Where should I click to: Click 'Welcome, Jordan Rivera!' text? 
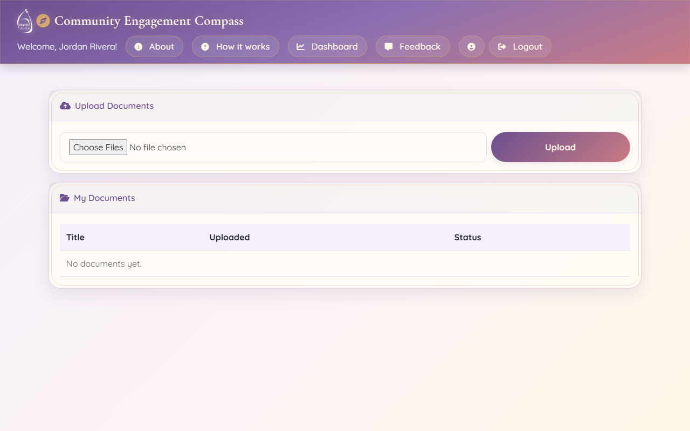[67, 46]
